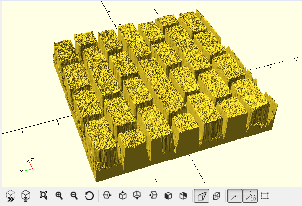Zoom out using the minus magnifier icon
Screen dimensions: 302x206
click(x=74, y=196)
